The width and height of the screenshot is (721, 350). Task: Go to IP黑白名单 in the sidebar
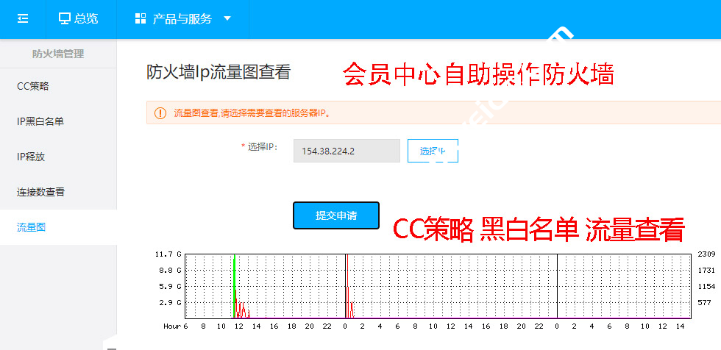(40, 121)
